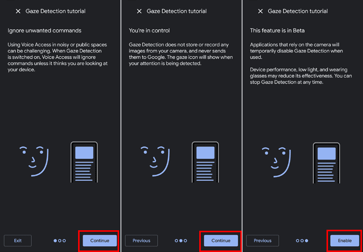This screenshot has width=363, height=252.
Task: Tap the phone illustration on the Beta screen
Action: pyautogui.click(x=326, y=163)
